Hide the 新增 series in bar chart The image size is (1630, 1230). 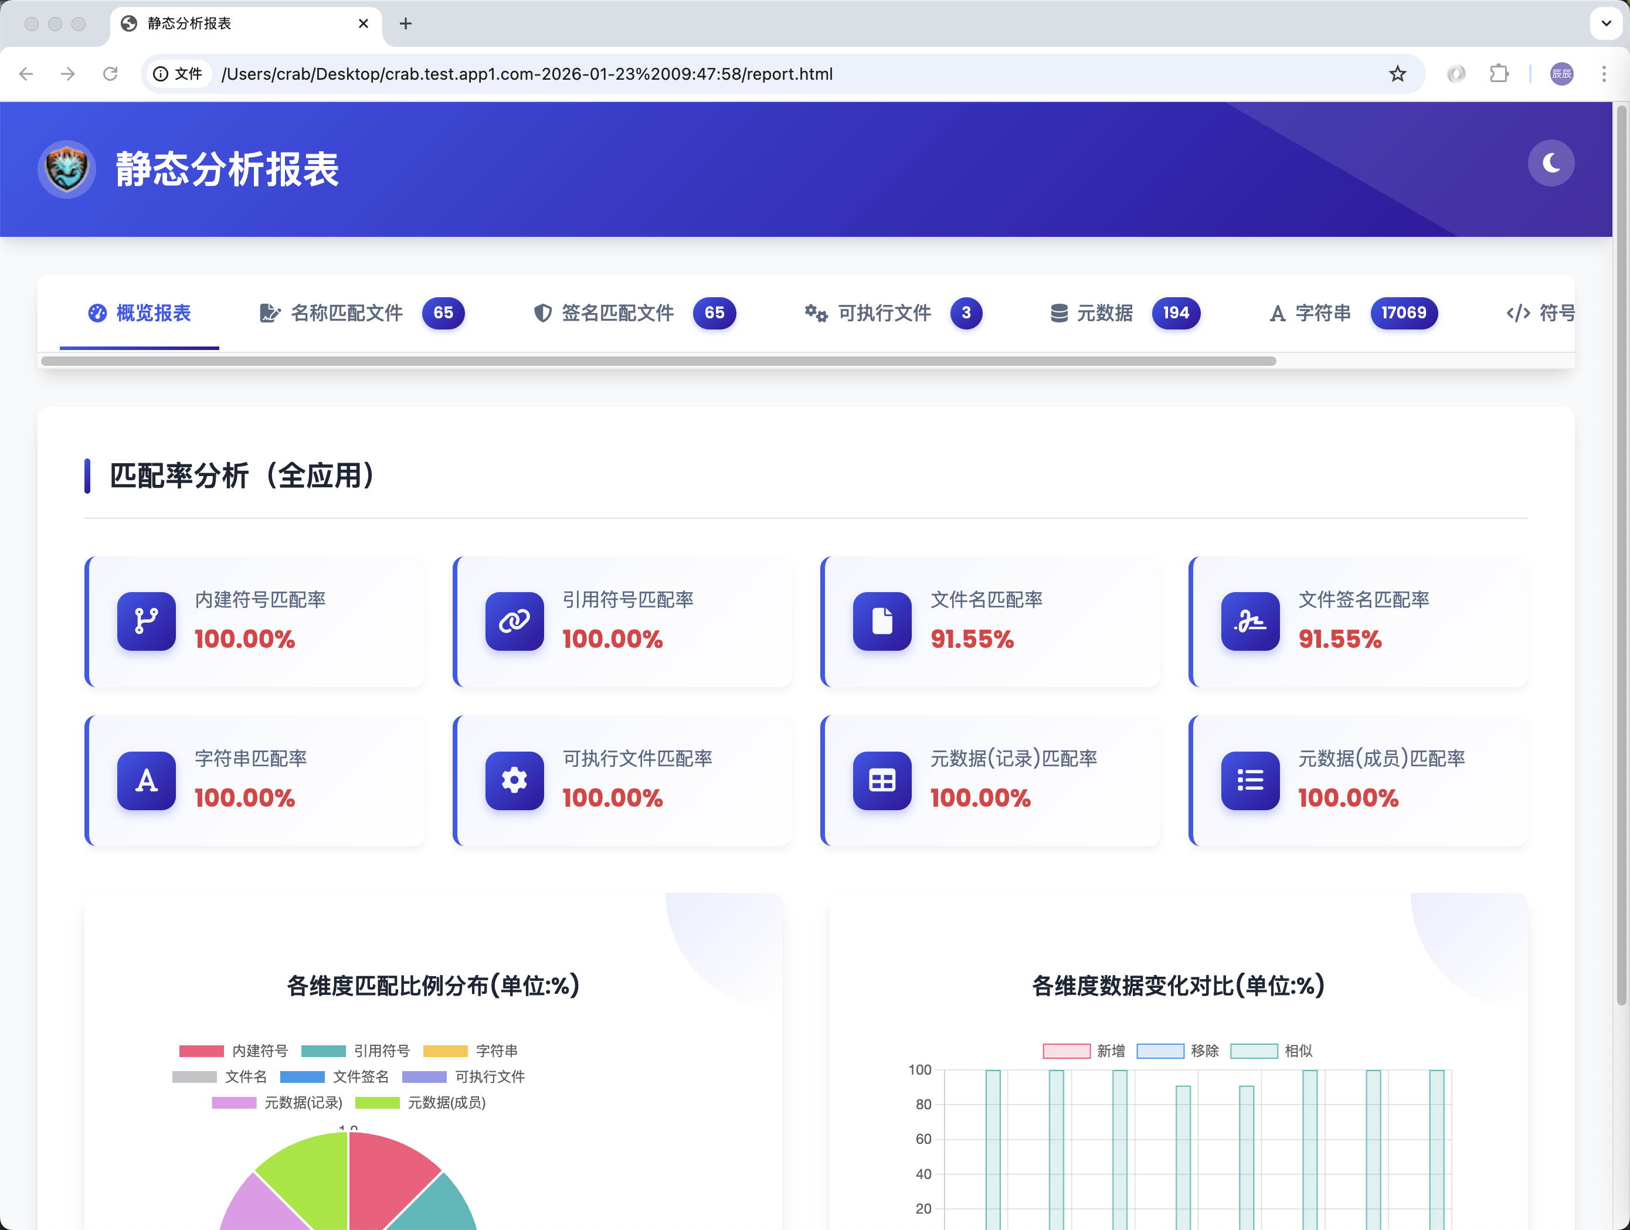pyautogui.click(x=1084, y=1051)
